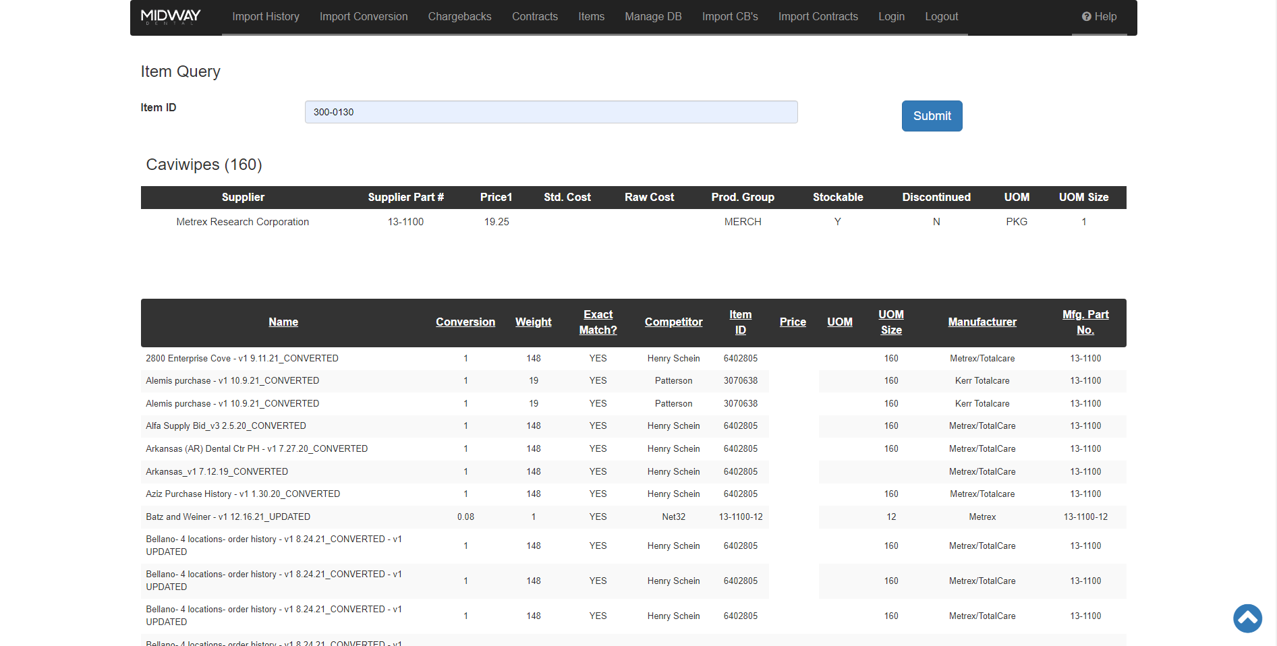
Task: Sort by Manufacturer column header
Action: tap(982, 322)
